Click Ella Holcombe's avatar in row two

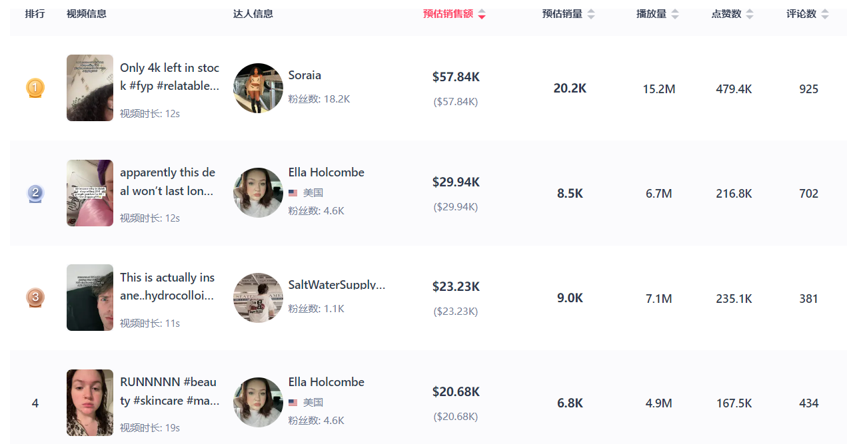click(x=258, y=193)
